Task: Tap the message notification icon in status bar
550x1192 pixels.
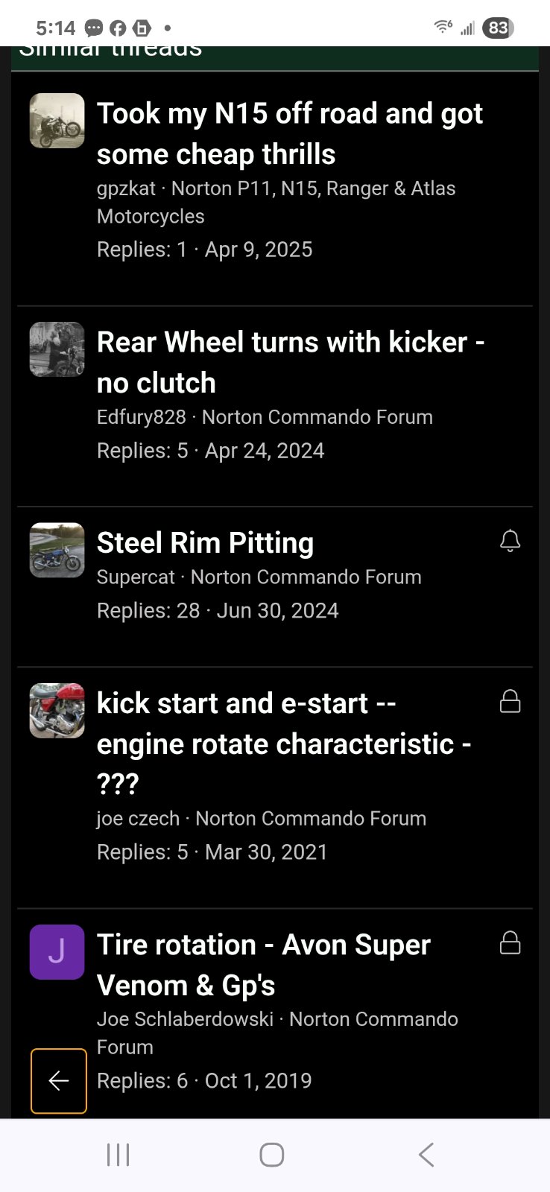Action: [x=94, y=28]
